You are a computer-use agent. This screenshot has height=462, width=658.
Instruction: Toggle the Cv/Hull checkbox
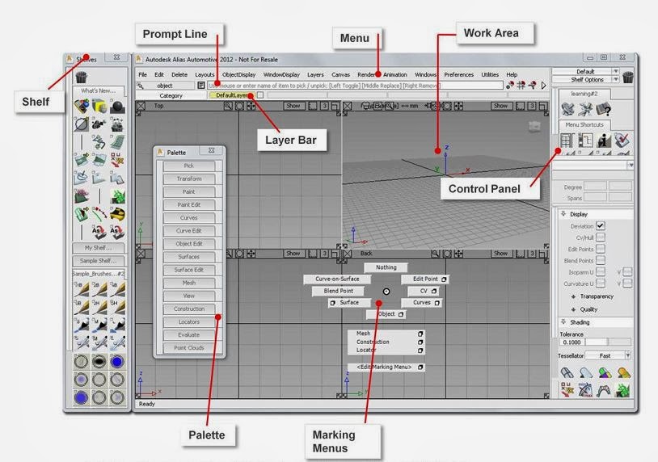[601, 237]
